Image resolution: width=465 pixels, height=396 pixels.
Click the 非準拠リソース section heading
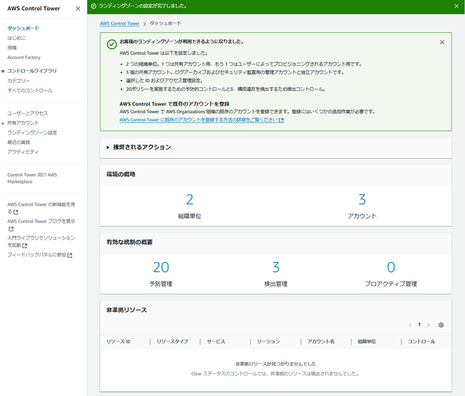[x=127, y=310]
